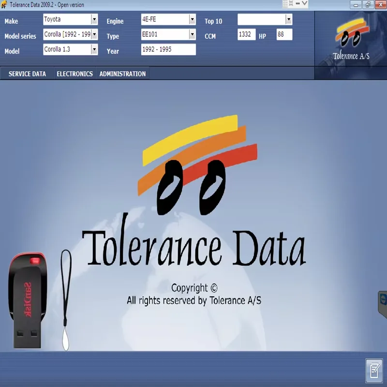Click the SanDisk USB drive image
Viewport: 387px width, 387px height.
tap(28, 300)
